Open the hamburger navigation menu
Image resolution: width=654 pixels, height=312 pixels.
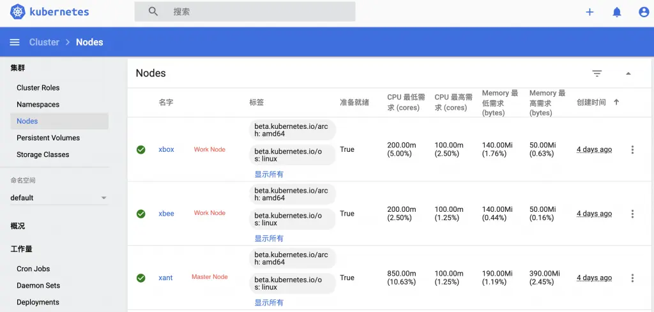pyautogui.click(x=15, y=42)
